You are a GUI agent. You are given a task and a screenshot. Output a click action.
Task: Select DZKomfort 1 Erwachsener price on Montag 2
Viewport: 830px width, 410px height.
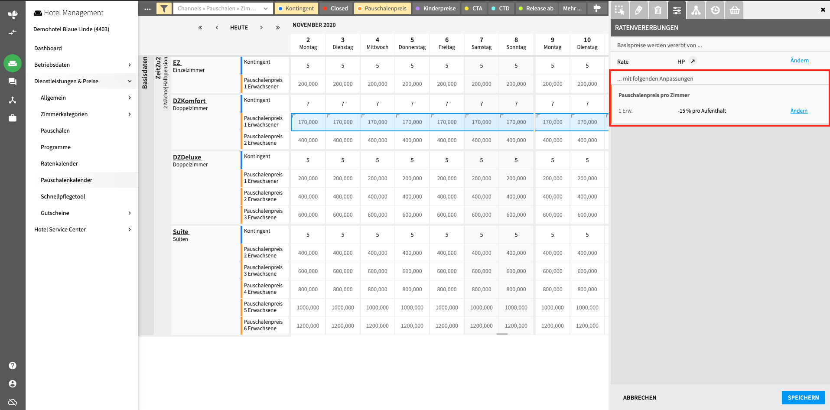pos(308,122)
